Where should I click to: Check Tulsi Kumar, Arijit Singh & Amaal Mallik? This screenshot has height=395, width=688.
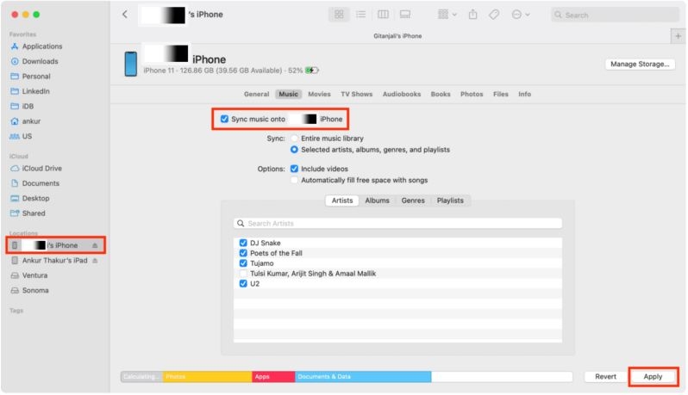pyautogui.click(x=243, y=274)
